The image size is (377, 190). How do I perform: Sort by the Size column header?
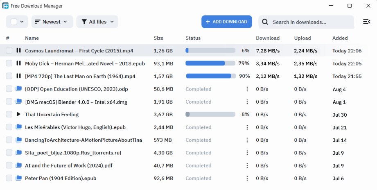click(x=158, y=38)
